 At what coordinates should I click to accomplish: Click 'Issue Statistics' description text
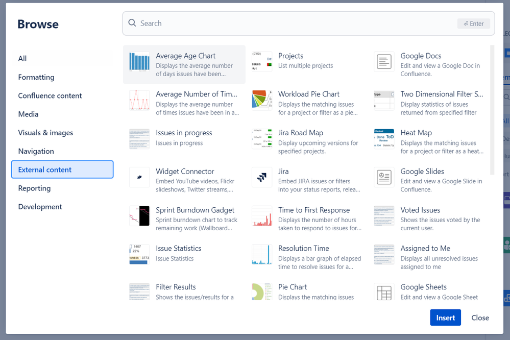tap(174, 259)
